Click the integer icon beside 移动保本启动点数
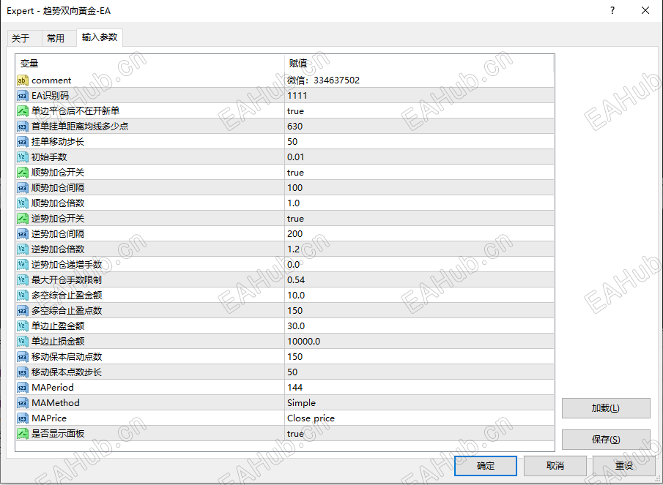The height and width of the screenshot is (485, 663). 23,357
